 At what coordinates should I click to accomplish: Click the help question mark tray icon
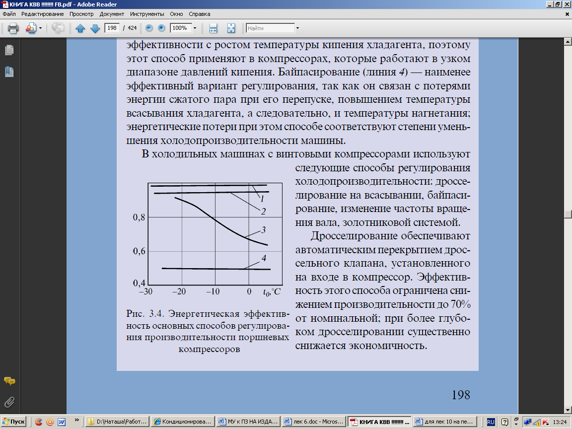pyautogui.click(x=504, y=422)
